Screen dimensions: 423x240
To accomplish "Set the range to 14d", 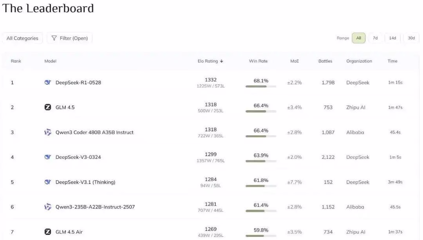I will (392, 38).
